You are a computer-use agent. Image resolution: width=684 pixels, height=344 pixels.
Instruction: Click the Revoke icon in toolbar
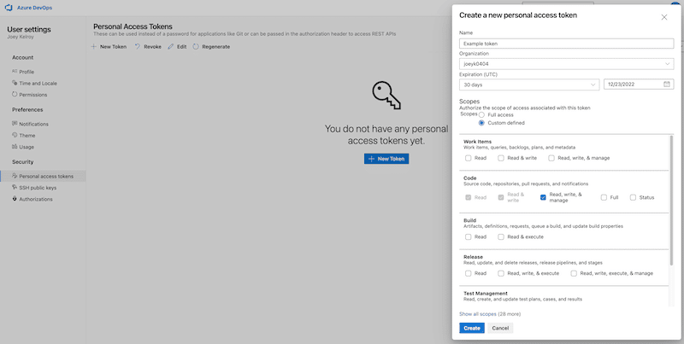pos(137,47)
